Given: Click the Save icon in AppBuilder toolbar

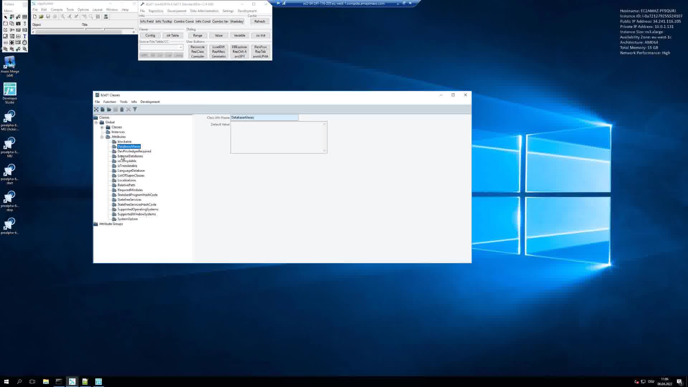Looking at the screenshot, I should pyautogui.click(x=48, y=16).
